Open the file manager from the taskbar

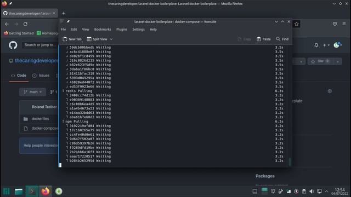[x=19, y=192]
